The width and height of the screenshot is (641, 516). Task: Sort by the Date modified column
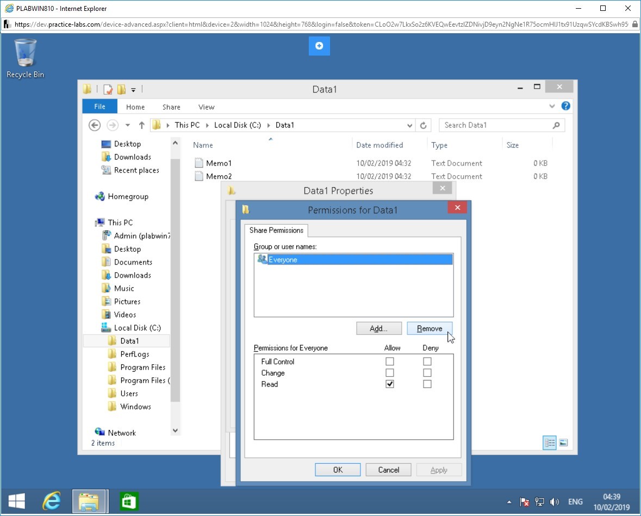point(379,145)
